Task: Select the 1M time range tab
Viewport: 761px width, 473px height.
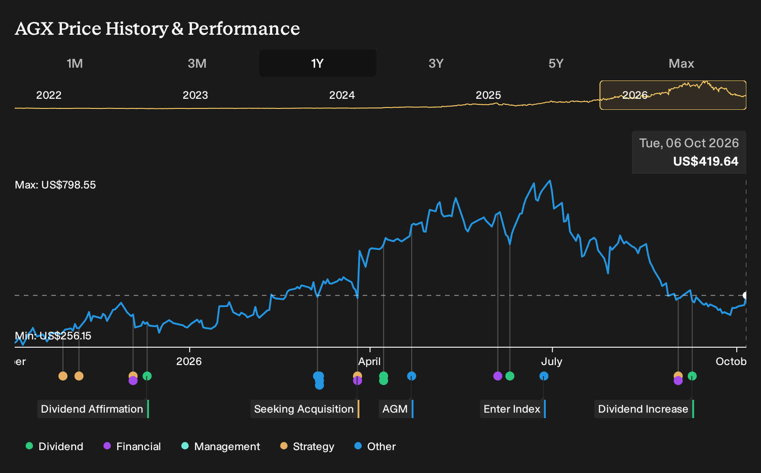Action: click(x=75, y=63)
